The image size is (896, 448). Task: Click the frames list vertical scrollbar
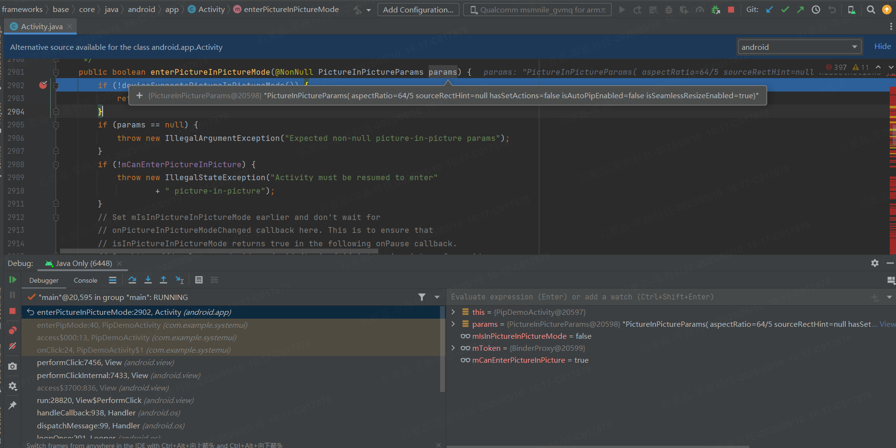tap(442, 350)
